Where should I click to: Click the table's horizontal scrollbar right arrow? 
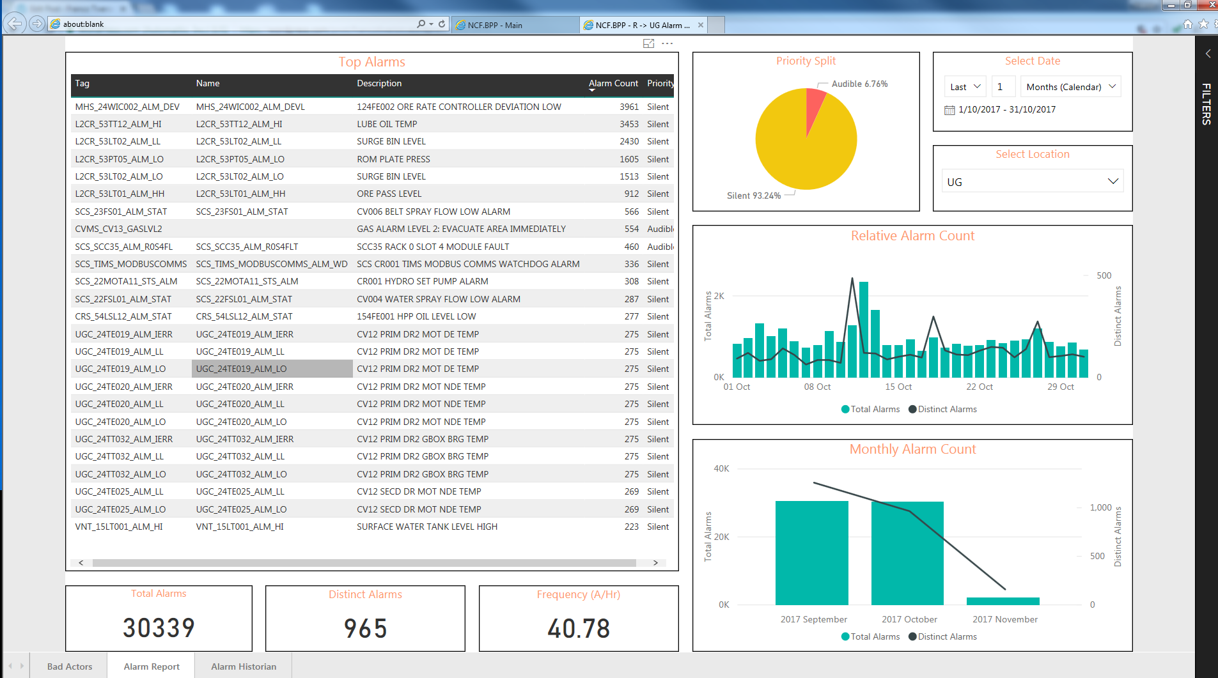(655, 563)
